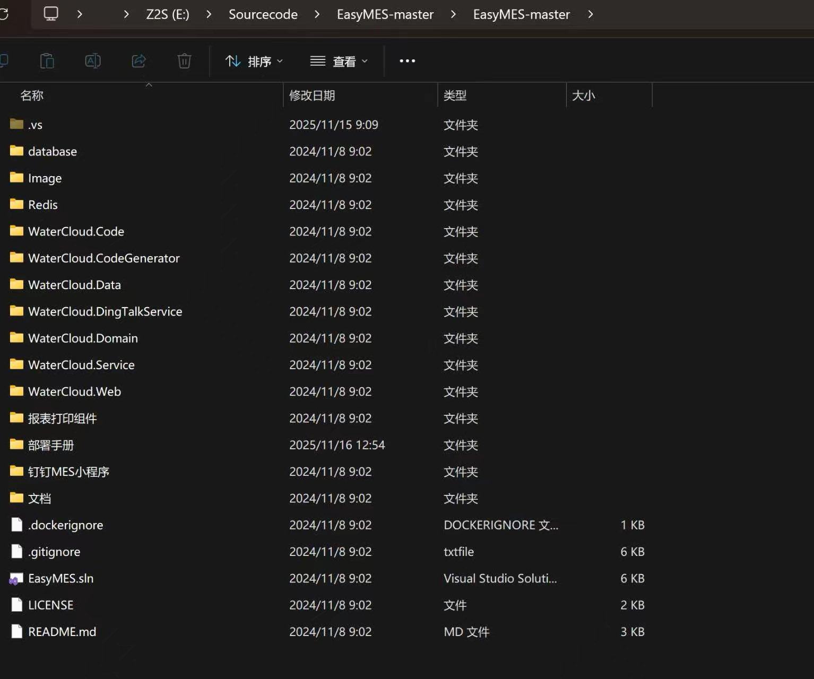Expand the chevron after Sourcecode in breadcrumb
Image resolution: width=814 pixels, height=679 pixels.
click(x=317, y=14)
